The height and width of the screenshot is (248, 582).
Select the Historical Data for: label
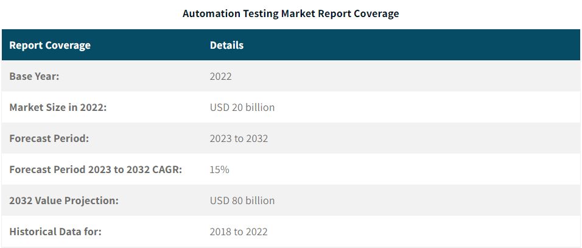click(x=55, y=232)
